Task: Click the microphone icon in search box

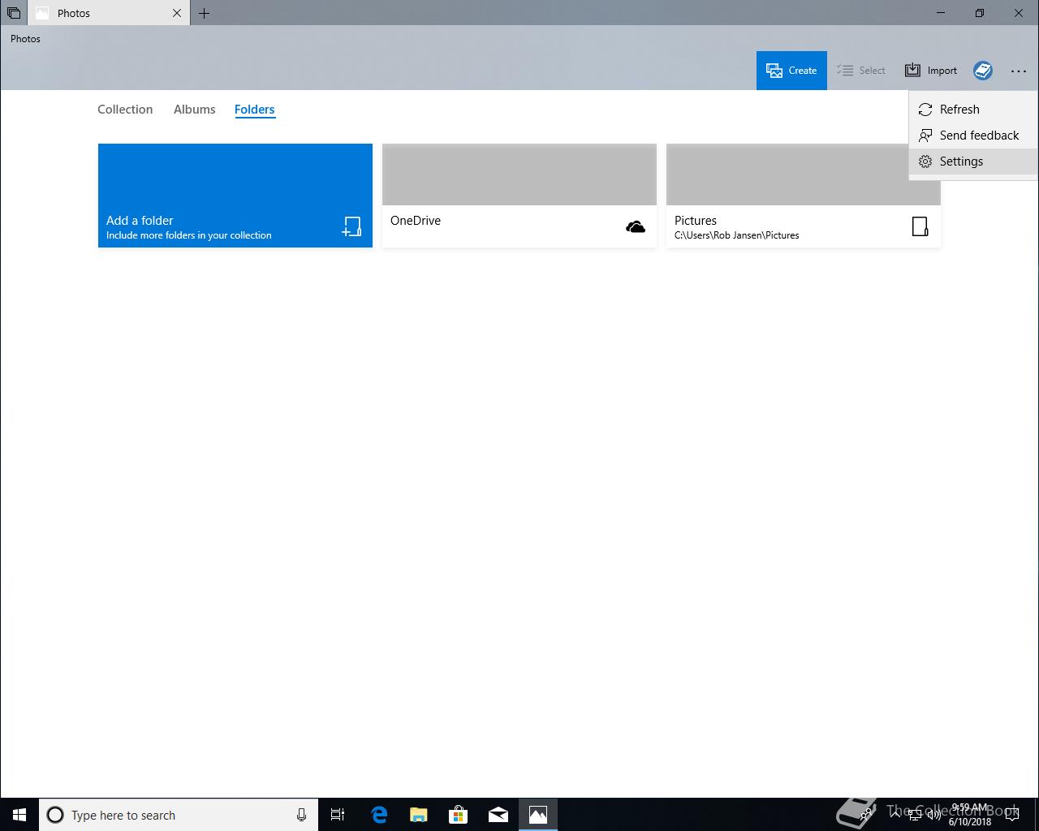Action: click(x=301, y=815)
